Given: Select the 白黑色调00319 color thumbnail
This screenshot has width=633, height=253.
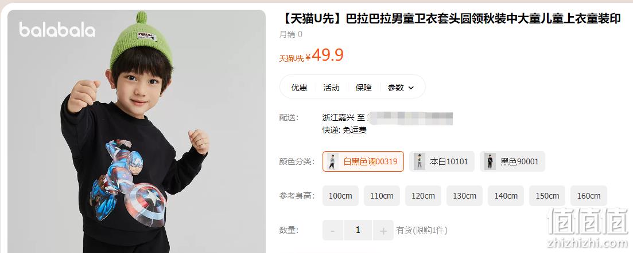Looking at the screenshot, I should coord(332,161).
